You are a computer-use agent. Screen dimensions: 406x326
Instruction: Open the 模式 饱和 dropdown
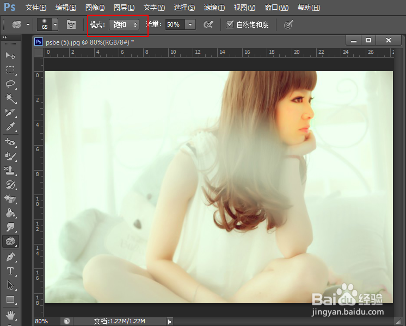(x=124, y=25)
